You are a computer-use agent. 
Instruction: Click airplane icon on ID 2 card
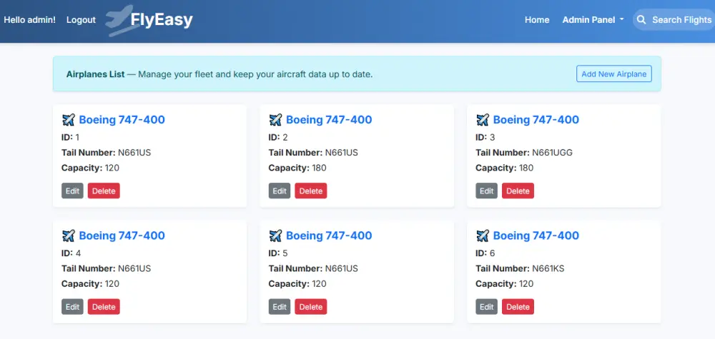(x=275, y=120)
